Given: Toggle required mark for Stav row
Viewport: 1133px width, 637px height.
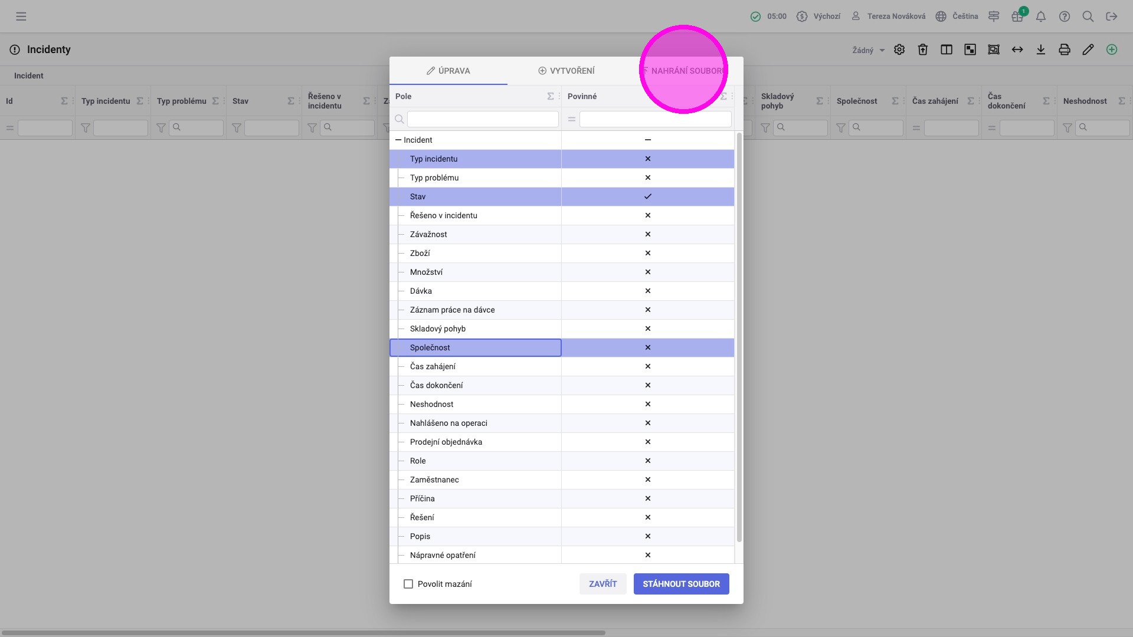Looking at the screenshot, I should pyautogui.click(x=647, y=196).
